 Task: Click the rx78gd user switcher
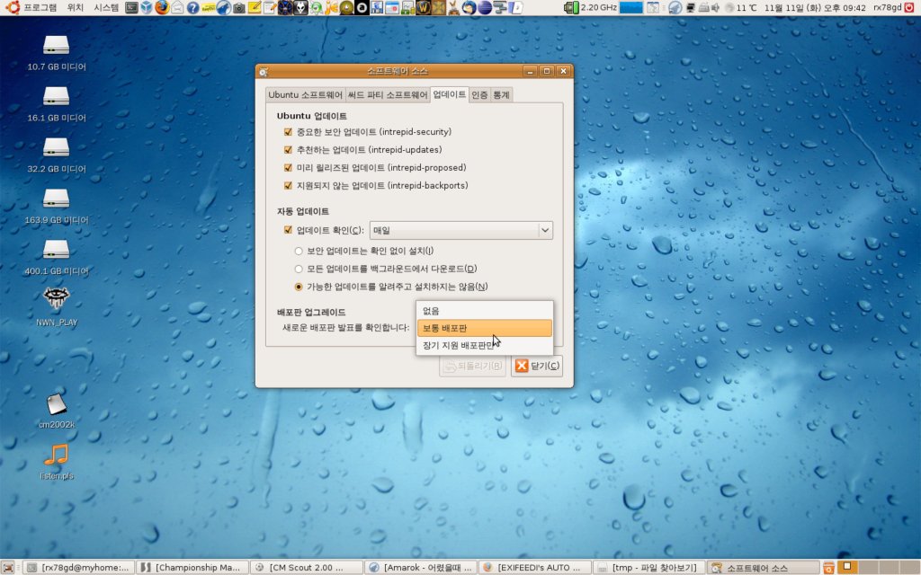click(x=887, y=7)
